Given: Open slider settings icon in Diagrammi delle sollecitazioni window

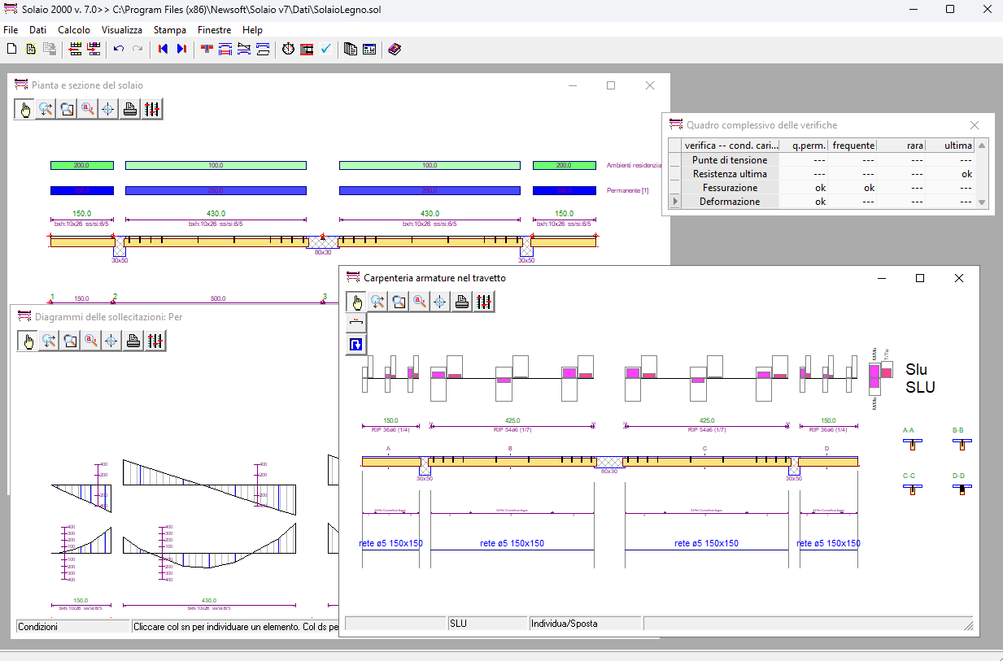Looking at the screenshot, I should click(154, 341).
